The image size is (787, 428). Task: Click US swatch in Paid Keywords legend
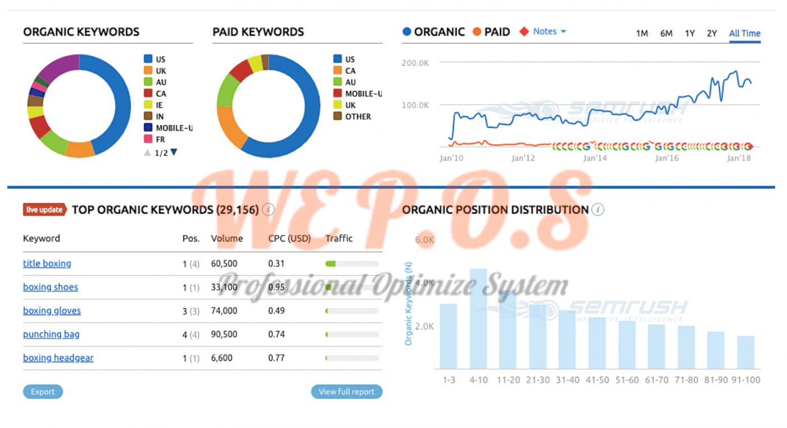click(x=338, y=59)
